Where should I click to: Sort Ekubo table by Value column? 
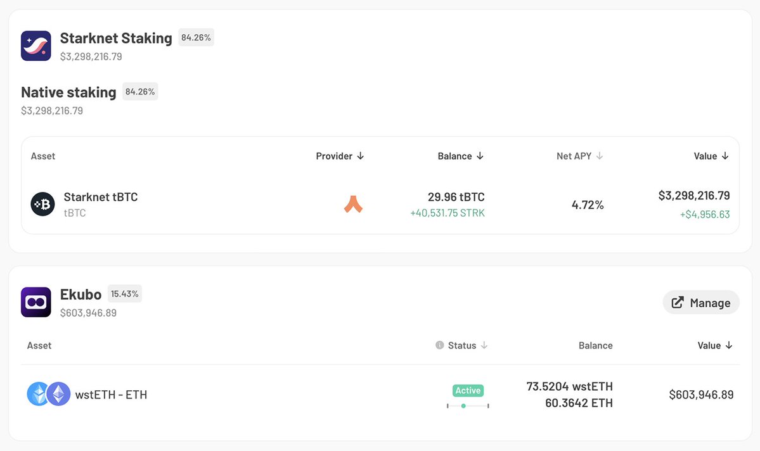coord(715,345)
